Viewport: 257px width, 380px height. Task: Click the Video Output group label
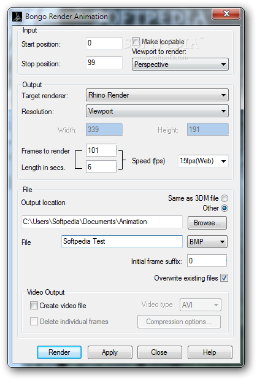(45, 292)
